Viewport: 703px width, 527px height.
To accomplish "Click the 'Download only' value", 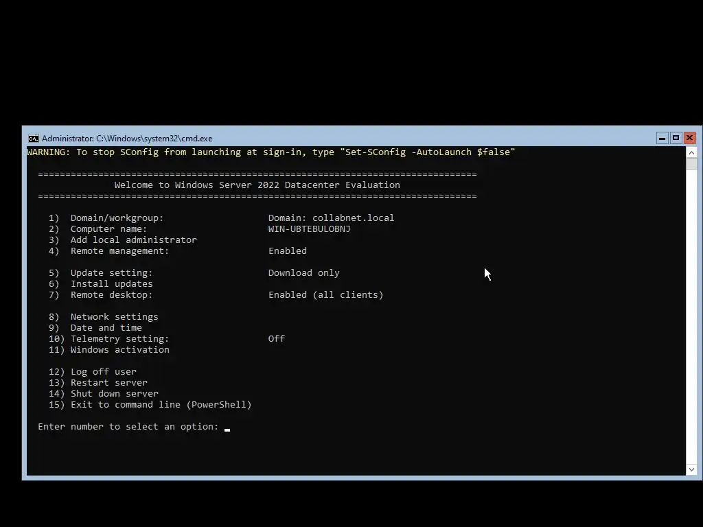I will click(x=303, y=273).
